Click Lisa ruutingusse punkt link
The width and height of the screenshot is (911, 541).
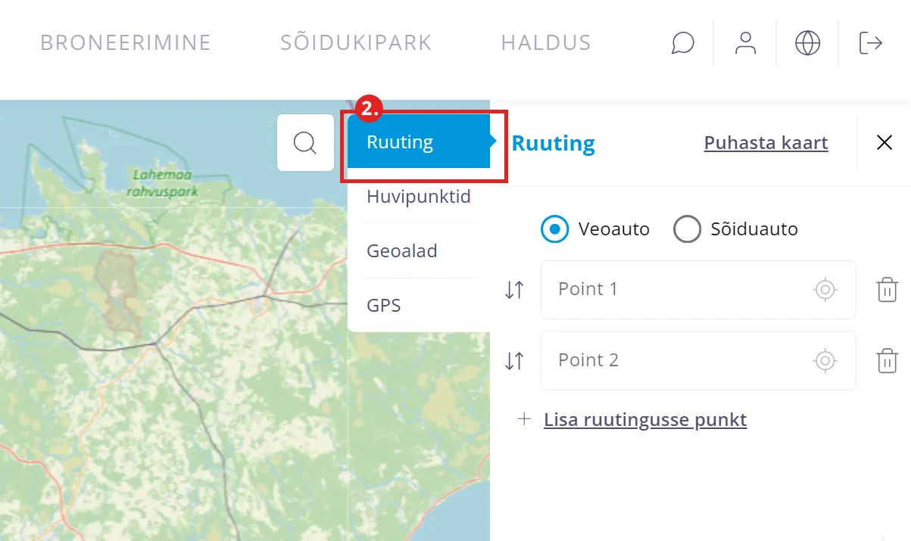[645, 420]
